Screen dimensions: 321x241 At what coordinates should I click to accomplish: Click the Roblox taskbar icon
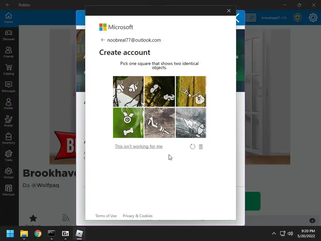point(79,233)
